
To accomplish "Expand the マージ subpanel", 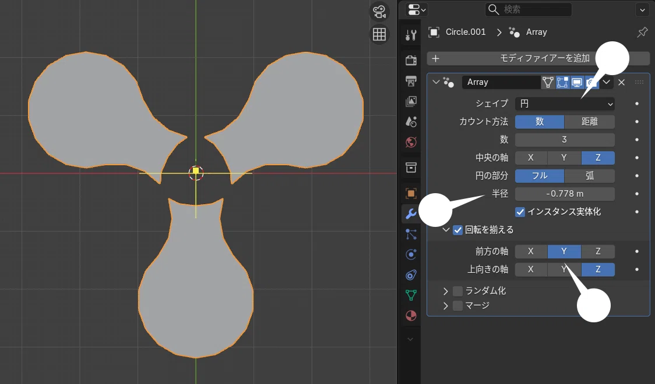I will coord(446,305).
